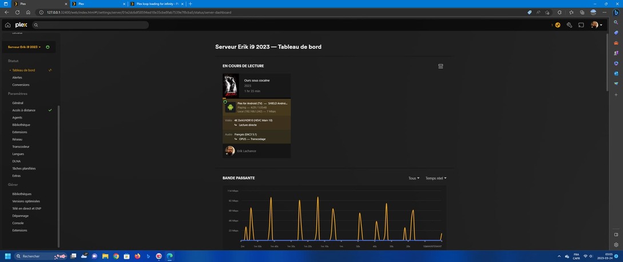Open the Windows Start menu
The height and width of the screenshot is (262, 623).
(x=7, y=256)
